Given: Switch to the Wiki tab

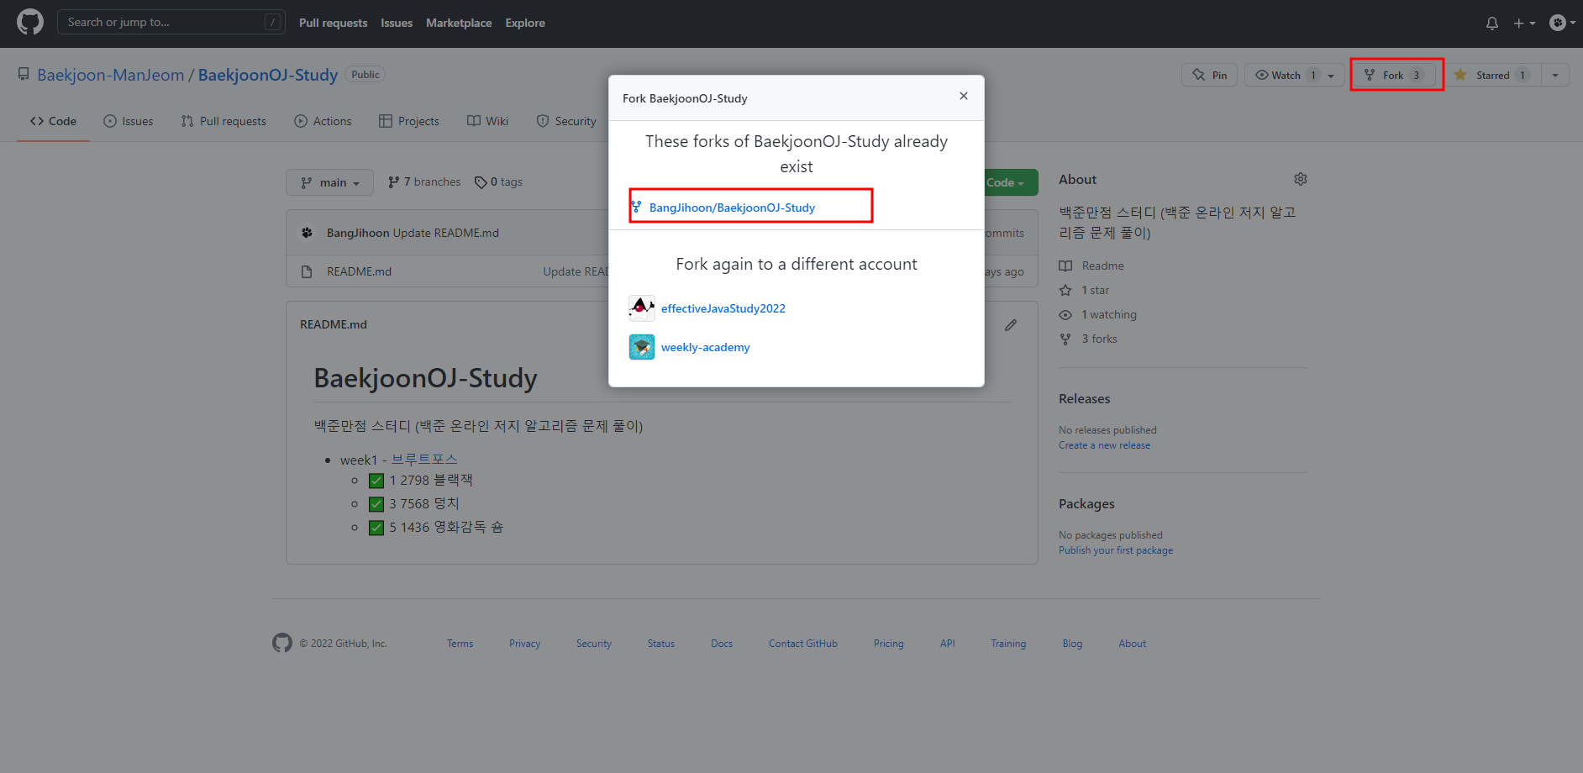Looking at the screenshot, I should [488, 121].
